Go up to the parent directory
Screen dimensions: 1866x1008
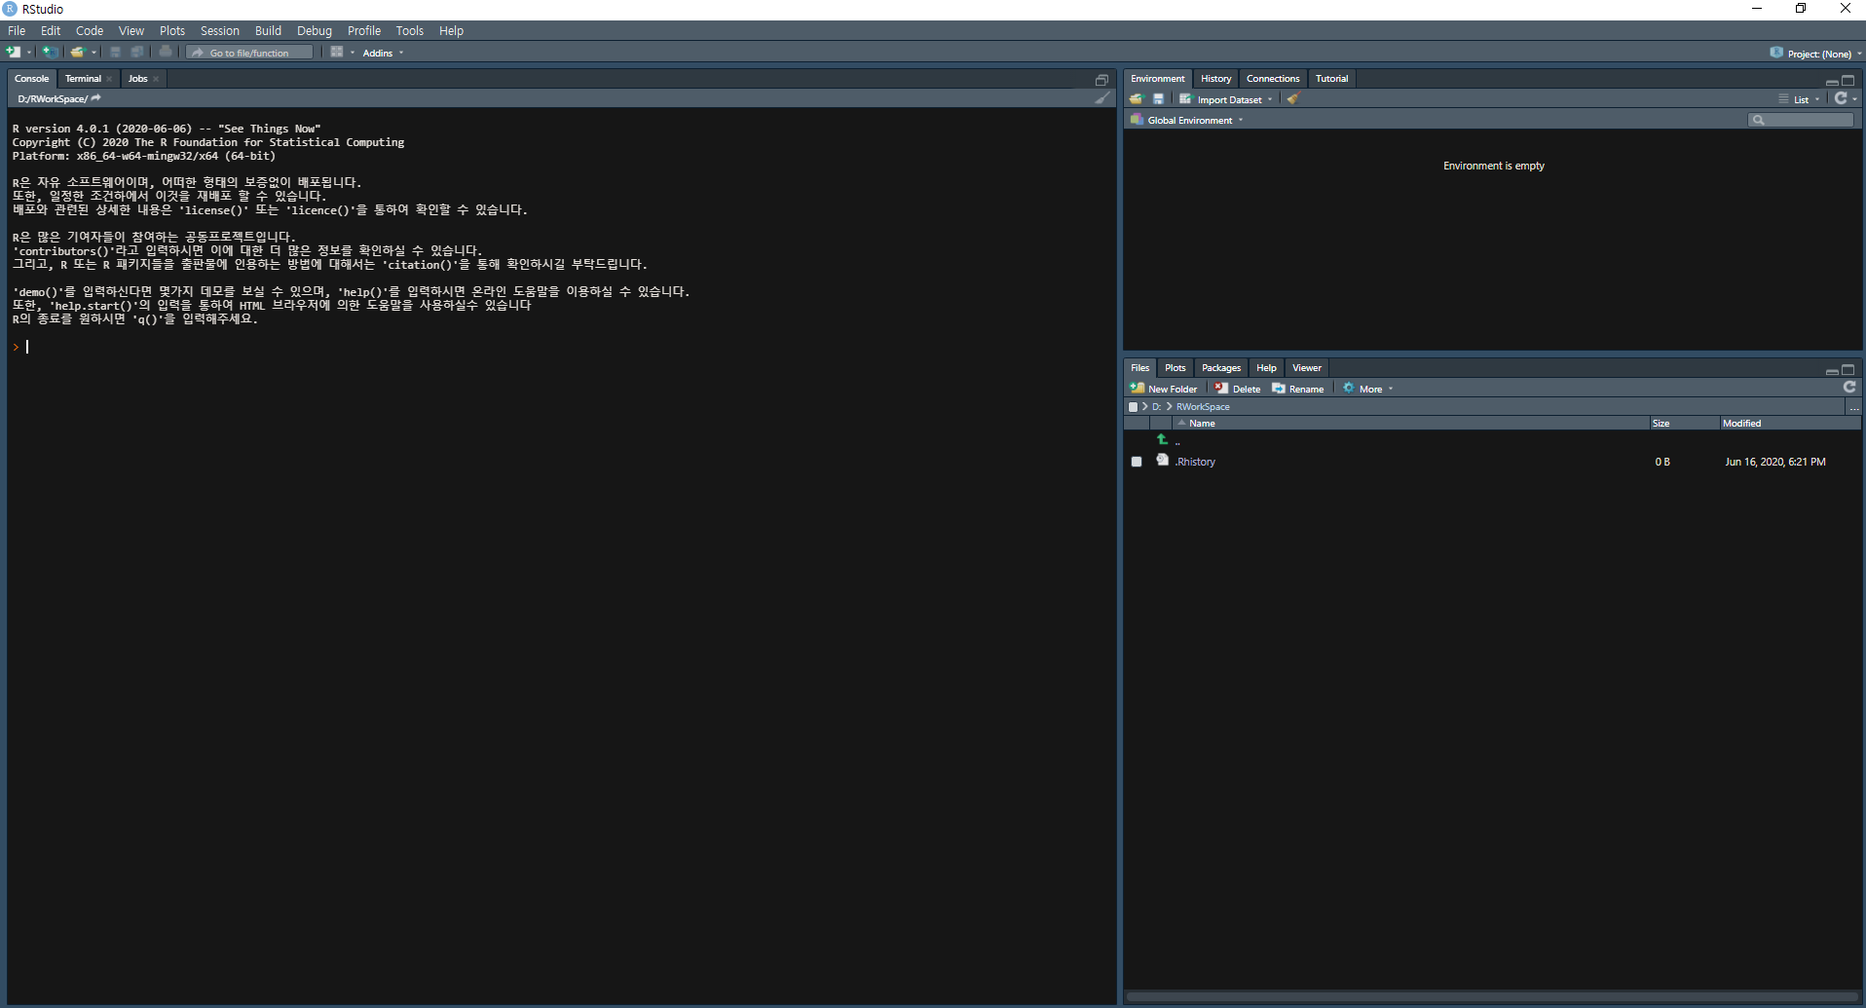pos(1163,440)
